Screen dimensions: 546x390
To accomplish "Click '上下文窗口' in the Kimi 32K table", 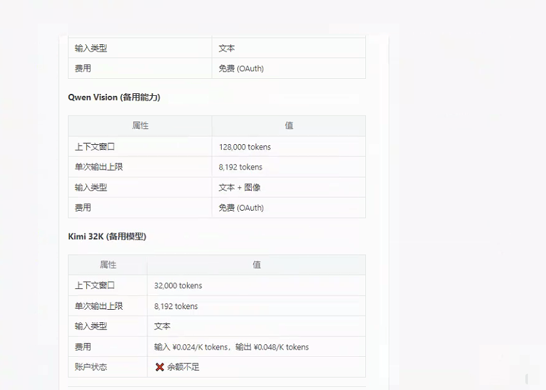I will pyautogui.click(x=95, y=286).
